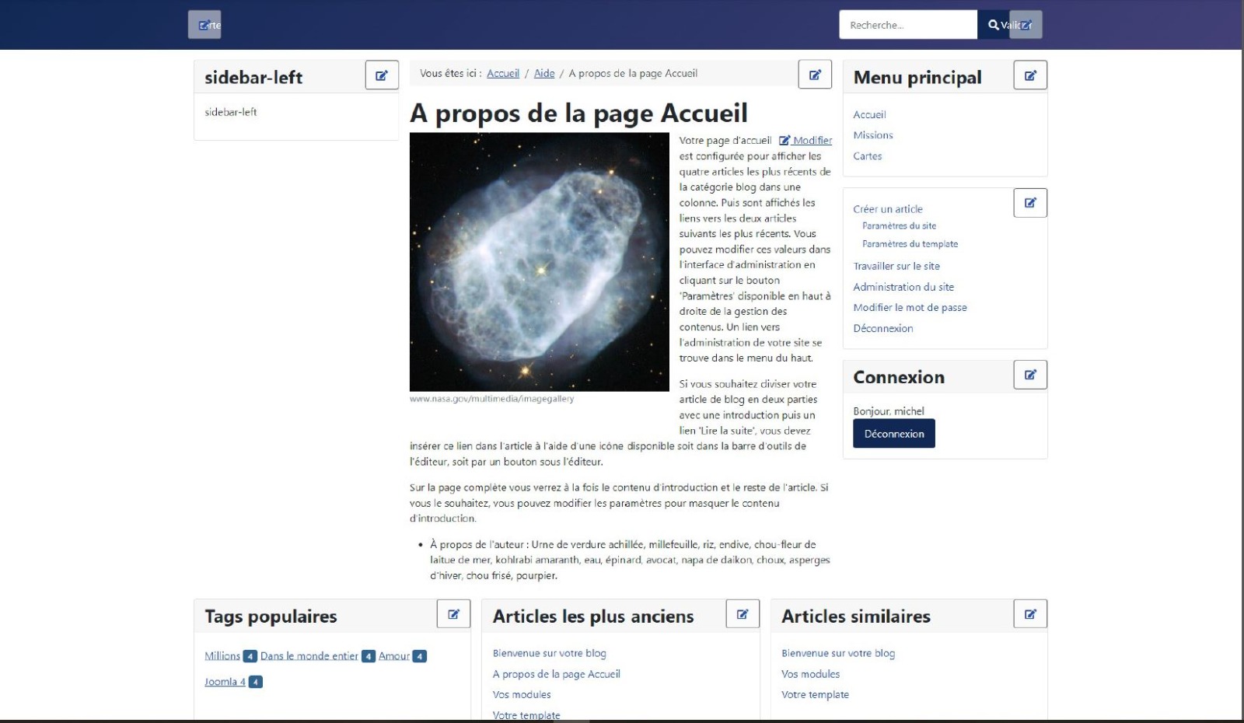Open the Amour tag
1244x723 pixels.
(x=394, y=656)
